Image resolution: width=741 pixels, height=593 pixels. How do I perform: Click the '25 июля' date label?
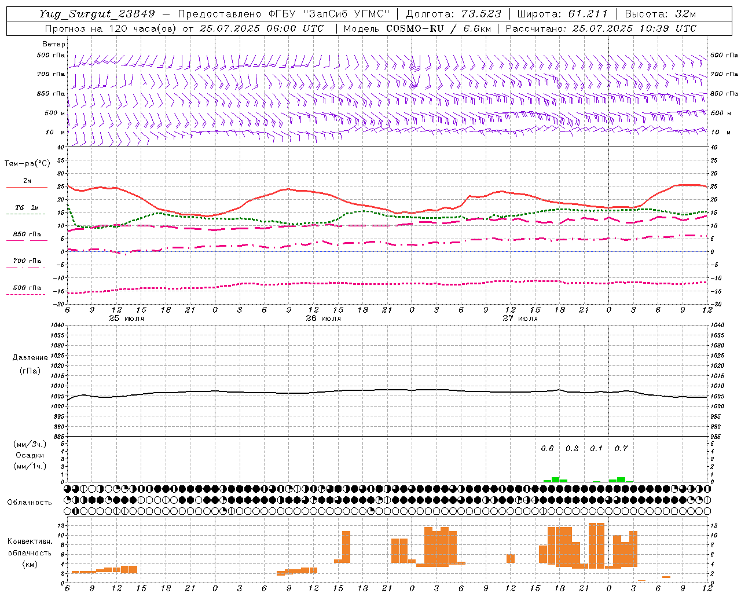(127, 319)
